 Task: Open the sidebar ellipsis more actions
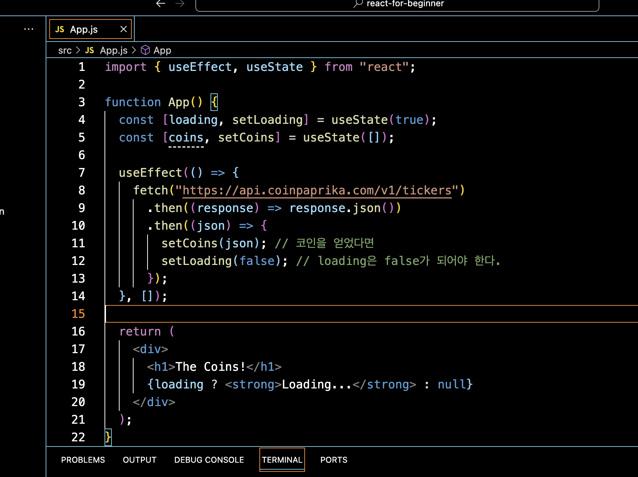(29, 29)
